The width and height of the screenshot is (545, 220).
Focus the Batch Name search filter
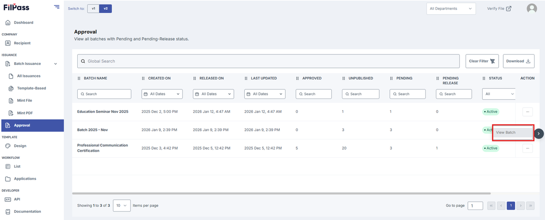click(x=104, y=94)
